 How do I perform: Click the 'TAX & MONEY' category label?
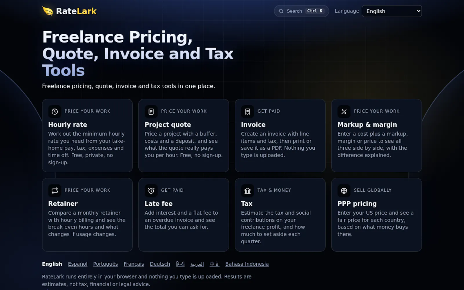pos(274,190)
